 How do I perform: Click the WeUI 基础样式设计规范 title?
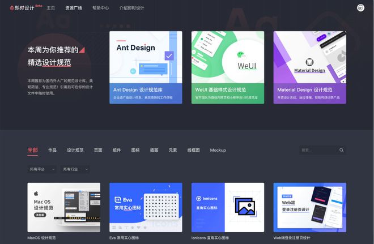[x=220, y=90]
